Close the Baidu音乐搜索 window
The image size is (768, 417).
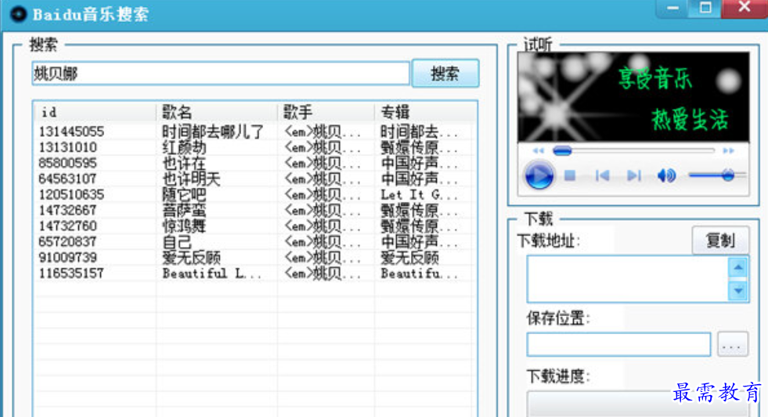pyautogui.click(x=745, y=8)
